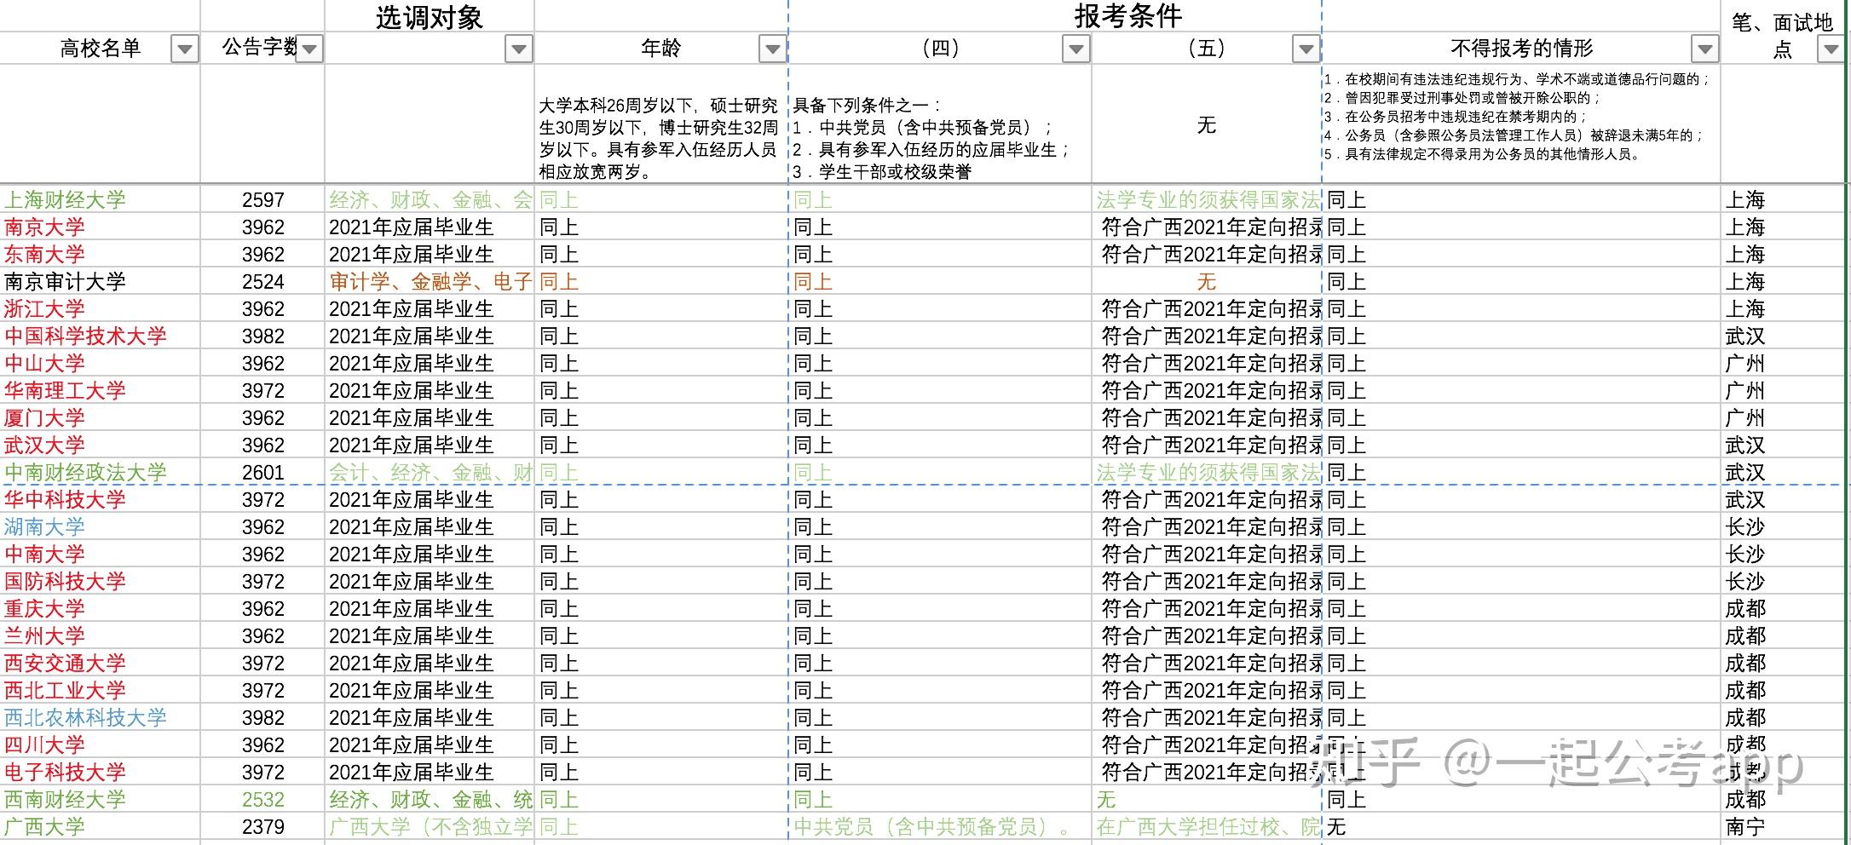Viewport: 1851px width, 845px height.
Task: Select the 中南大学 cell
Action: 101,555
